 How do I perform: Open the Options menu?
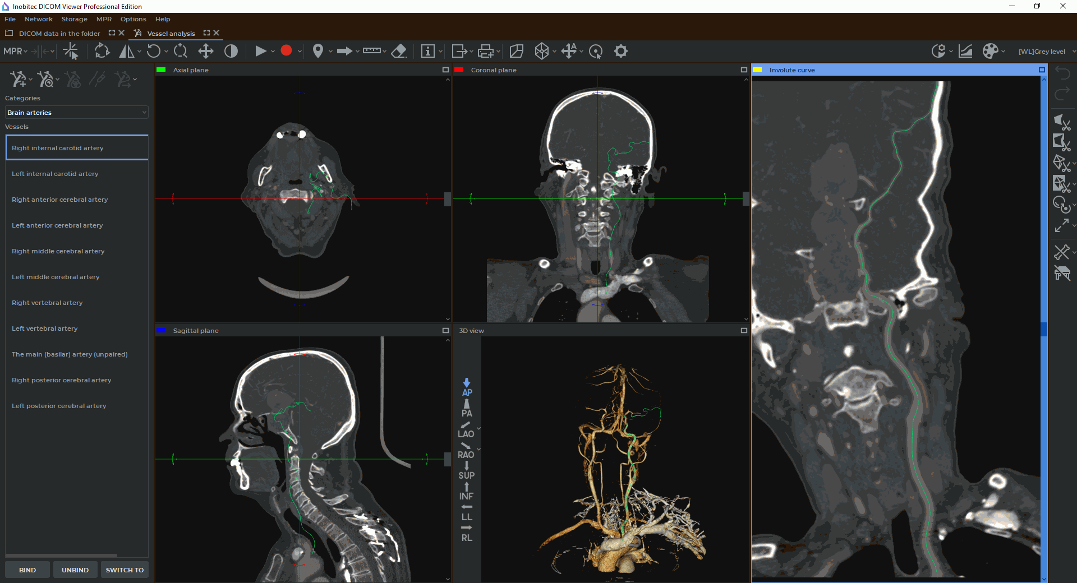(133, 19)
